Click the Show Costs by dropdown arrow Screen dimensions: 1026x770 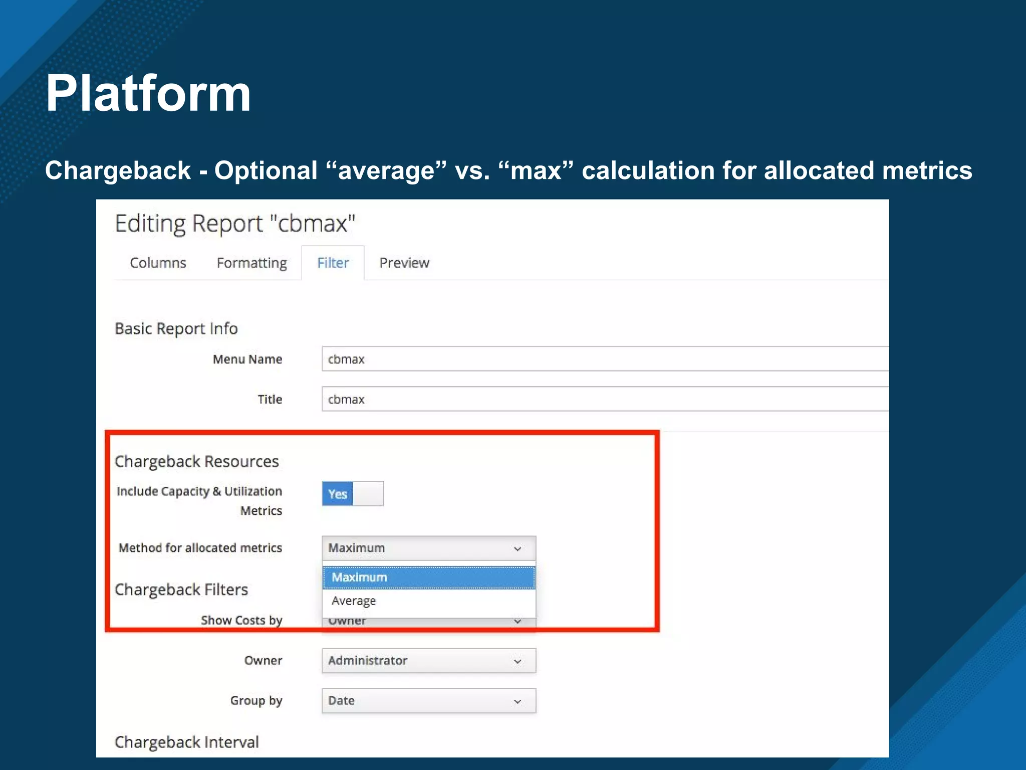[x=518, y=622]
